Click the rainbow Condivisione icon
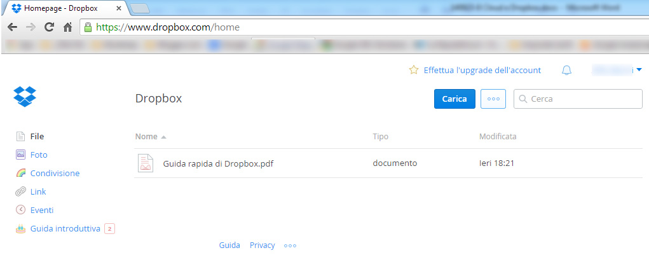Viewport: 649px width, 255px height. (20, 173)
